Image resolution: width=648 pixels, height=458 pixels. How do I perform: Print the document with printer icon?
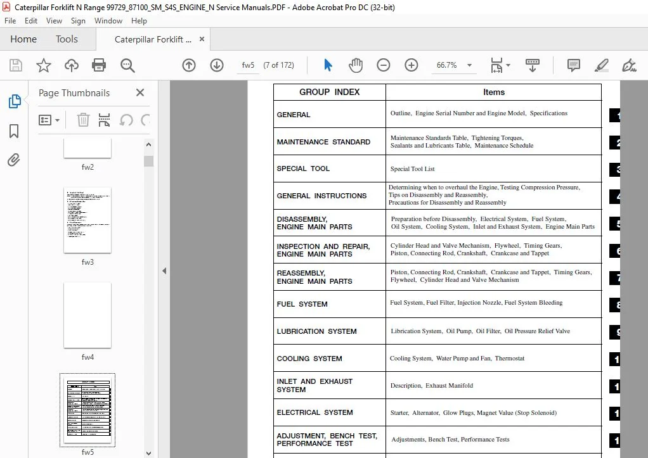(x=99, y=65)
